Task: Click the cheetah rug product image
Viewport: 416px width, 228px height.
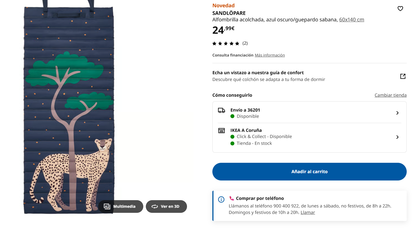Action: click(69, 112)
